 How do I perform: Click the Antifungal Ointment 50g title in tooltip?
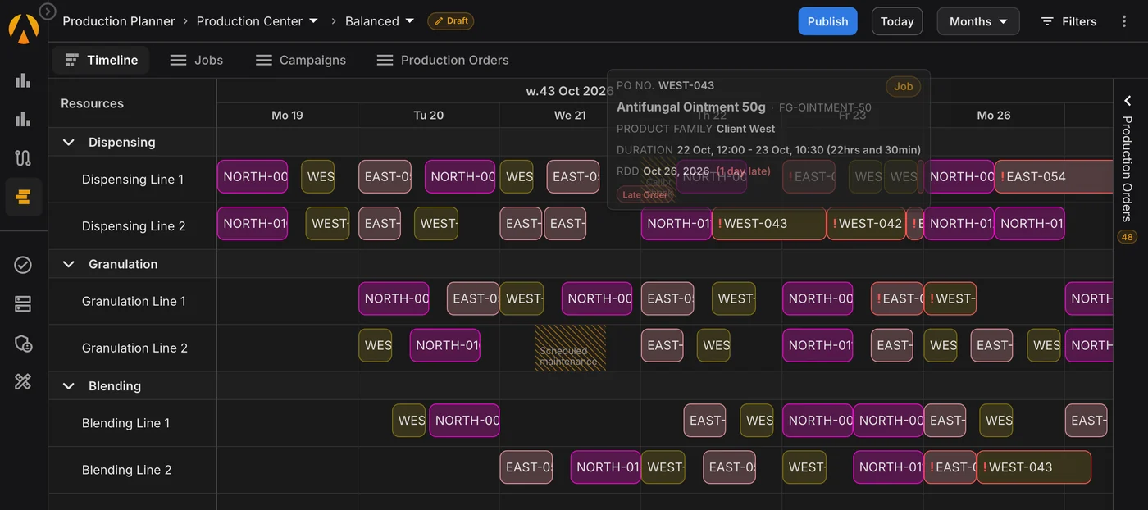click(x=691, y=107)
